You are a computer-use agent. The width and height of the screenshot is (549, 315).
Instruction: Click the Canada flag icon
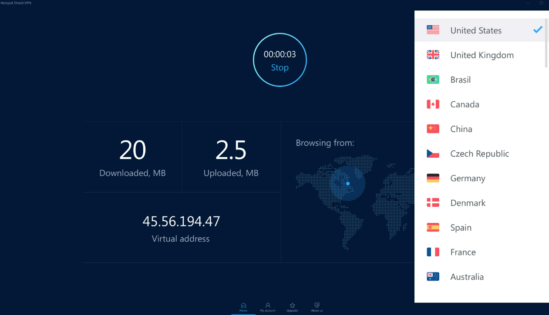[x=433, y=104]
